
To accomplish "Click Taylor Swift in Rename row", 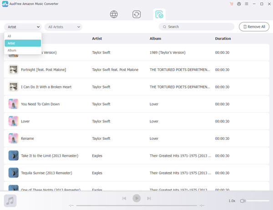I will tap(101, 138).
